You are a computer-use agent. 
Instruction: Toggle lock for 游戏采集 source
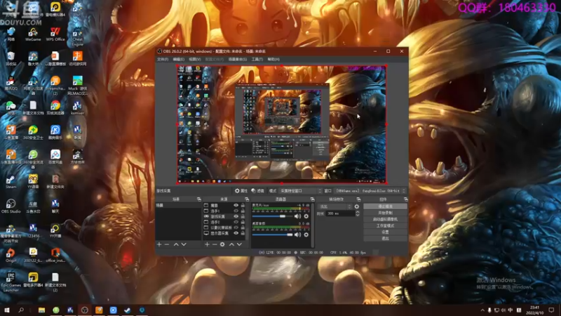click(243, 216)
